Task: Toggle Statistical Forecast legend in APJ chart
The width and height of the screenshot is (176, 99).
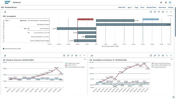Action: pyautogui.click(x=72, y=63)
